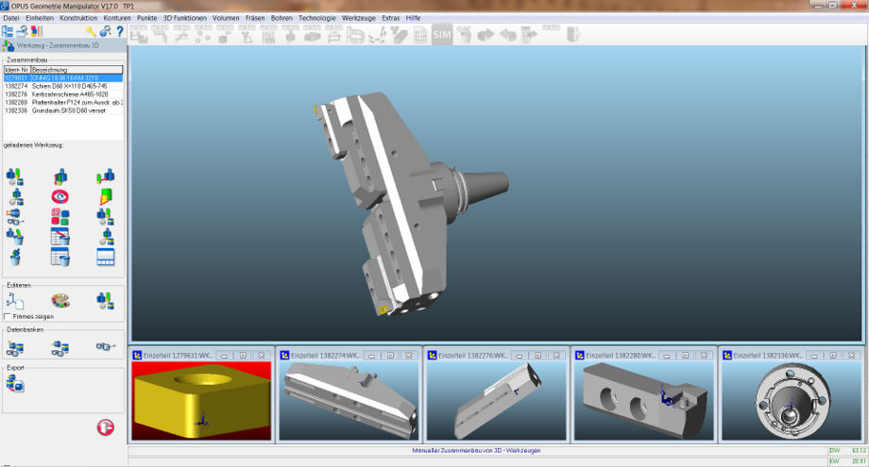Click the red exit door icon
This screenshot has height=467, width=869.
point(106,428)
